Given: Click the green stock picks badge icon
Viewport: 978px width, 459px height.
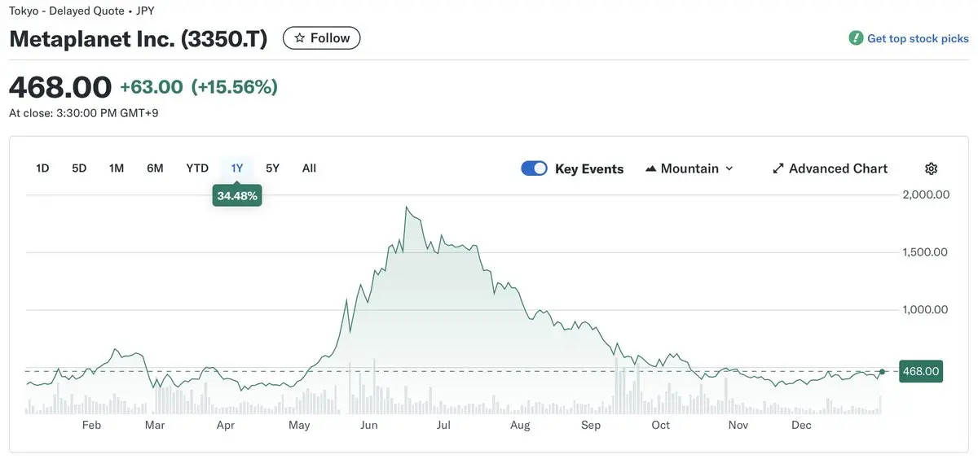Looking at the screenshot, I should tap(856, 38).
